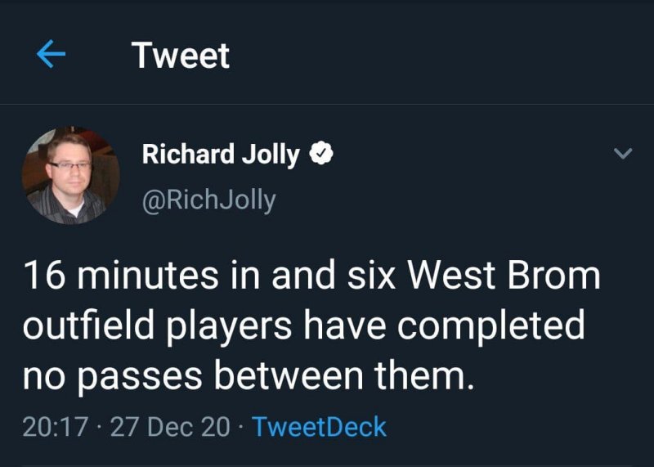Screen dimensions: 654x467
Task: Go back using the left arrow
Action: [52, 55]
